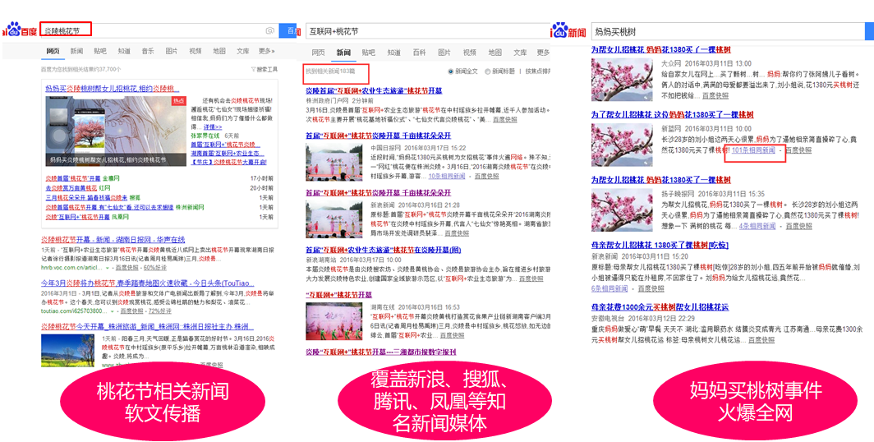Open the 三湘都市报数字报刊 headline
This screenshot has height=442, width=874.
tap(380, 352)
